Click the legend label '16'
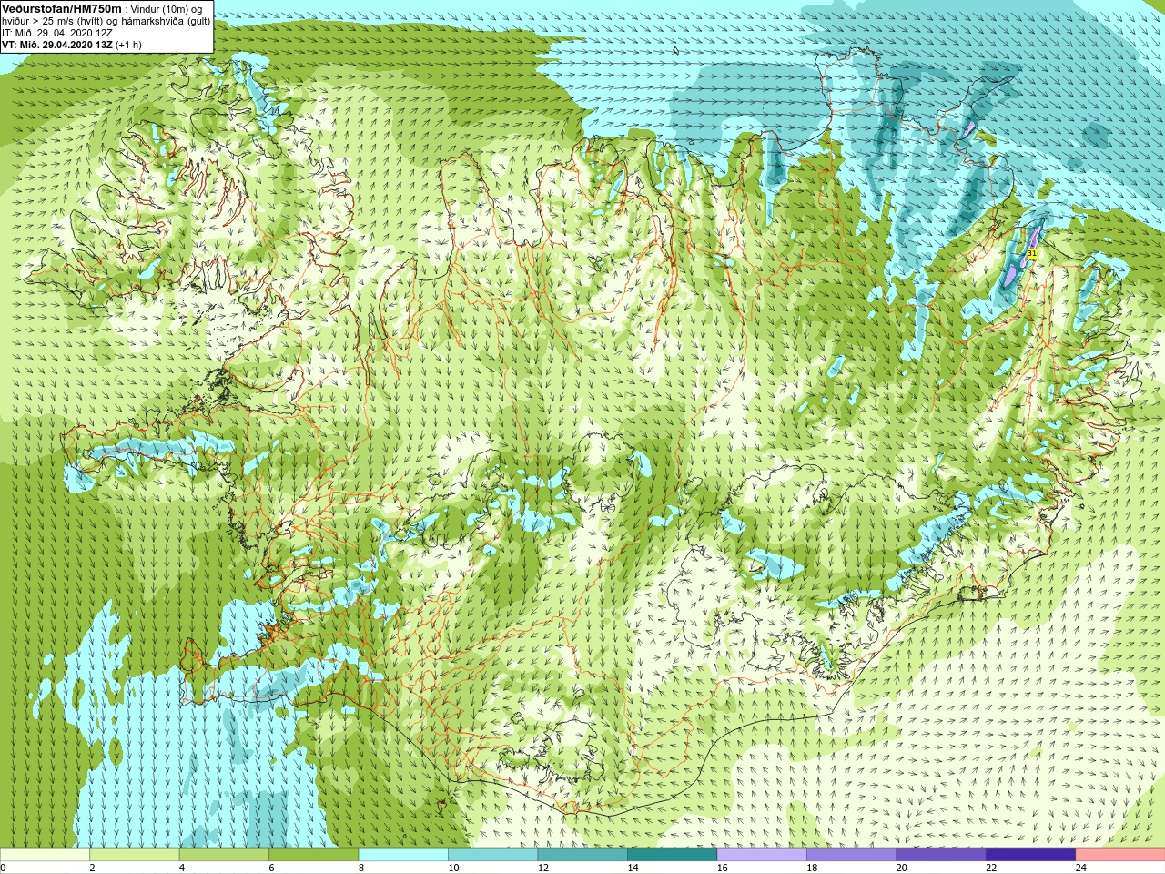The height and width of the screenshot is (874, 1165). pos(723,868)
